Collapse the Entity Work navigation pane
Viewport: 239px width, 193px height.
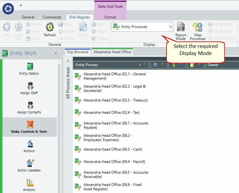(x=56, y=53)
